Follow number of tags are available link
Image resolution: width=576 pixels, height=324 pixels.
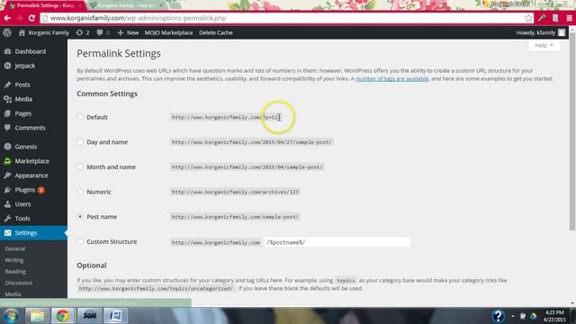(392, 78)
